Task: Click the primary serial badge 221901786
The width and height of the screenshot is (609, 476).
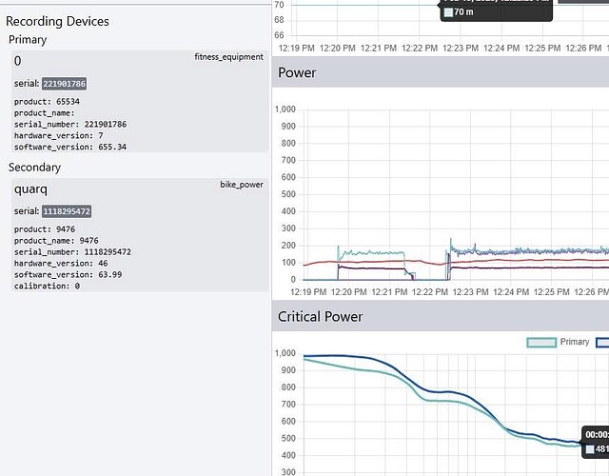Action: point(65,84)
